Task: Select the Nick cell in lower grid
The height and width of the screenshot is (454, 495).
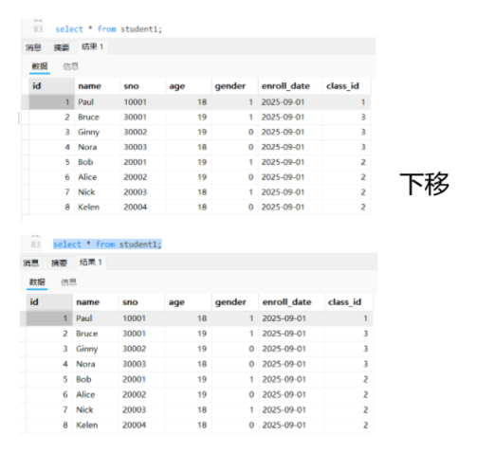Action: click(x=96, y=409)
